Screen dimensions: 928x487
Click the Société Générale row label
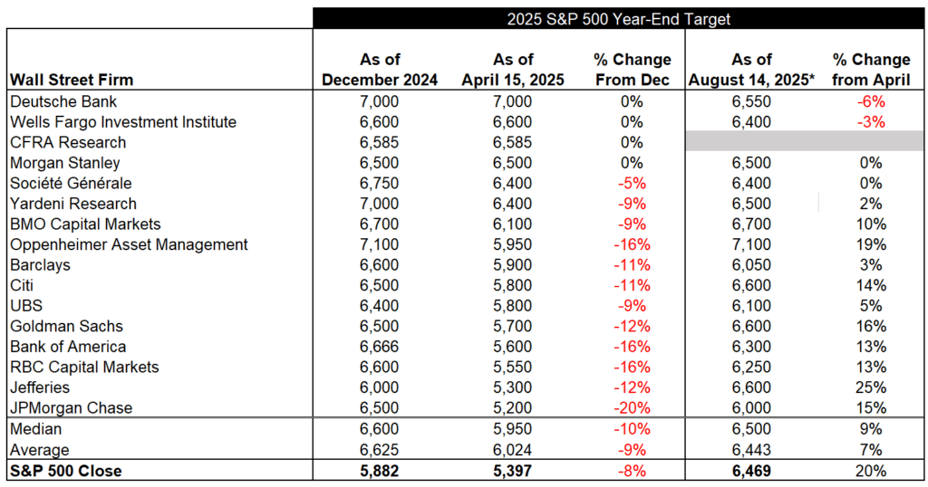(71, 184)
